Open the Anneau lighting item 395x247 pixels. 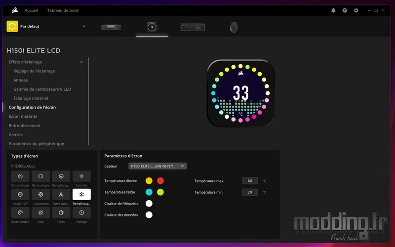tap(21, 80)
